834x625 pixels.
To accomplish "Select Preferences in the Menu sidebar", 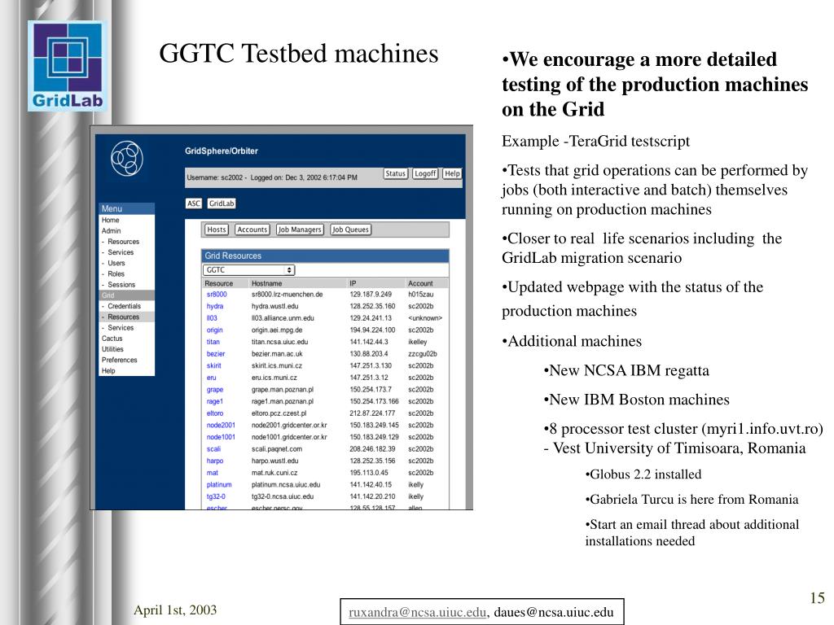I will 120,360.
